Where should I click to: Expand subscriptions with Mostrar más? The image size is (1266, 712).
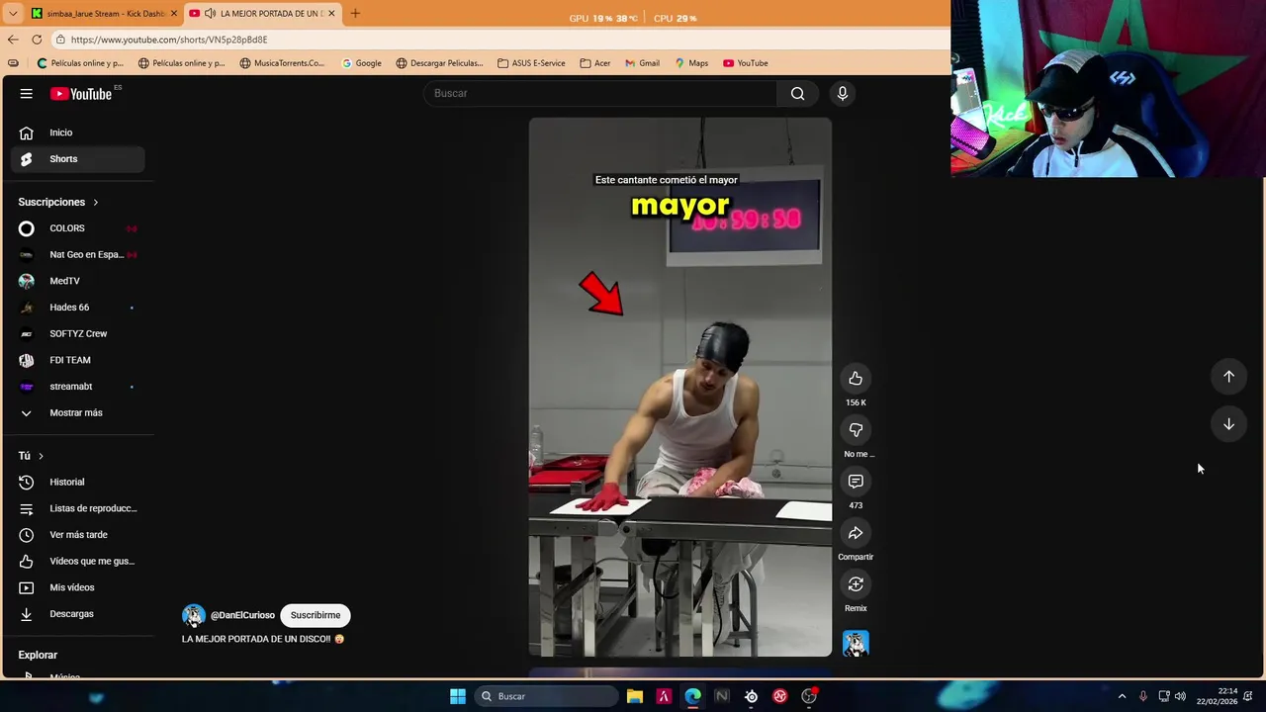pyautogui.click(x=77, y=413)
